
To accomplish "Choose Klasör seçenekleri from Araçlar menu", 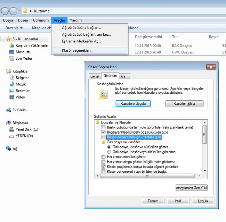I will pyautogui.click(x=78, y=51).
